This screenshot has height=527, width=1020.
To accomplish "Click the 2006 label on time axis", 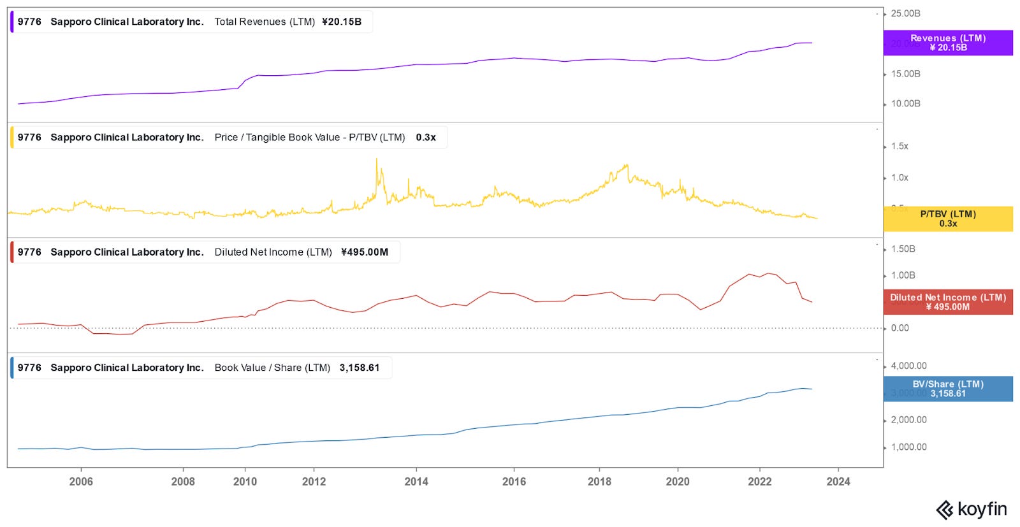I will 81,482.
